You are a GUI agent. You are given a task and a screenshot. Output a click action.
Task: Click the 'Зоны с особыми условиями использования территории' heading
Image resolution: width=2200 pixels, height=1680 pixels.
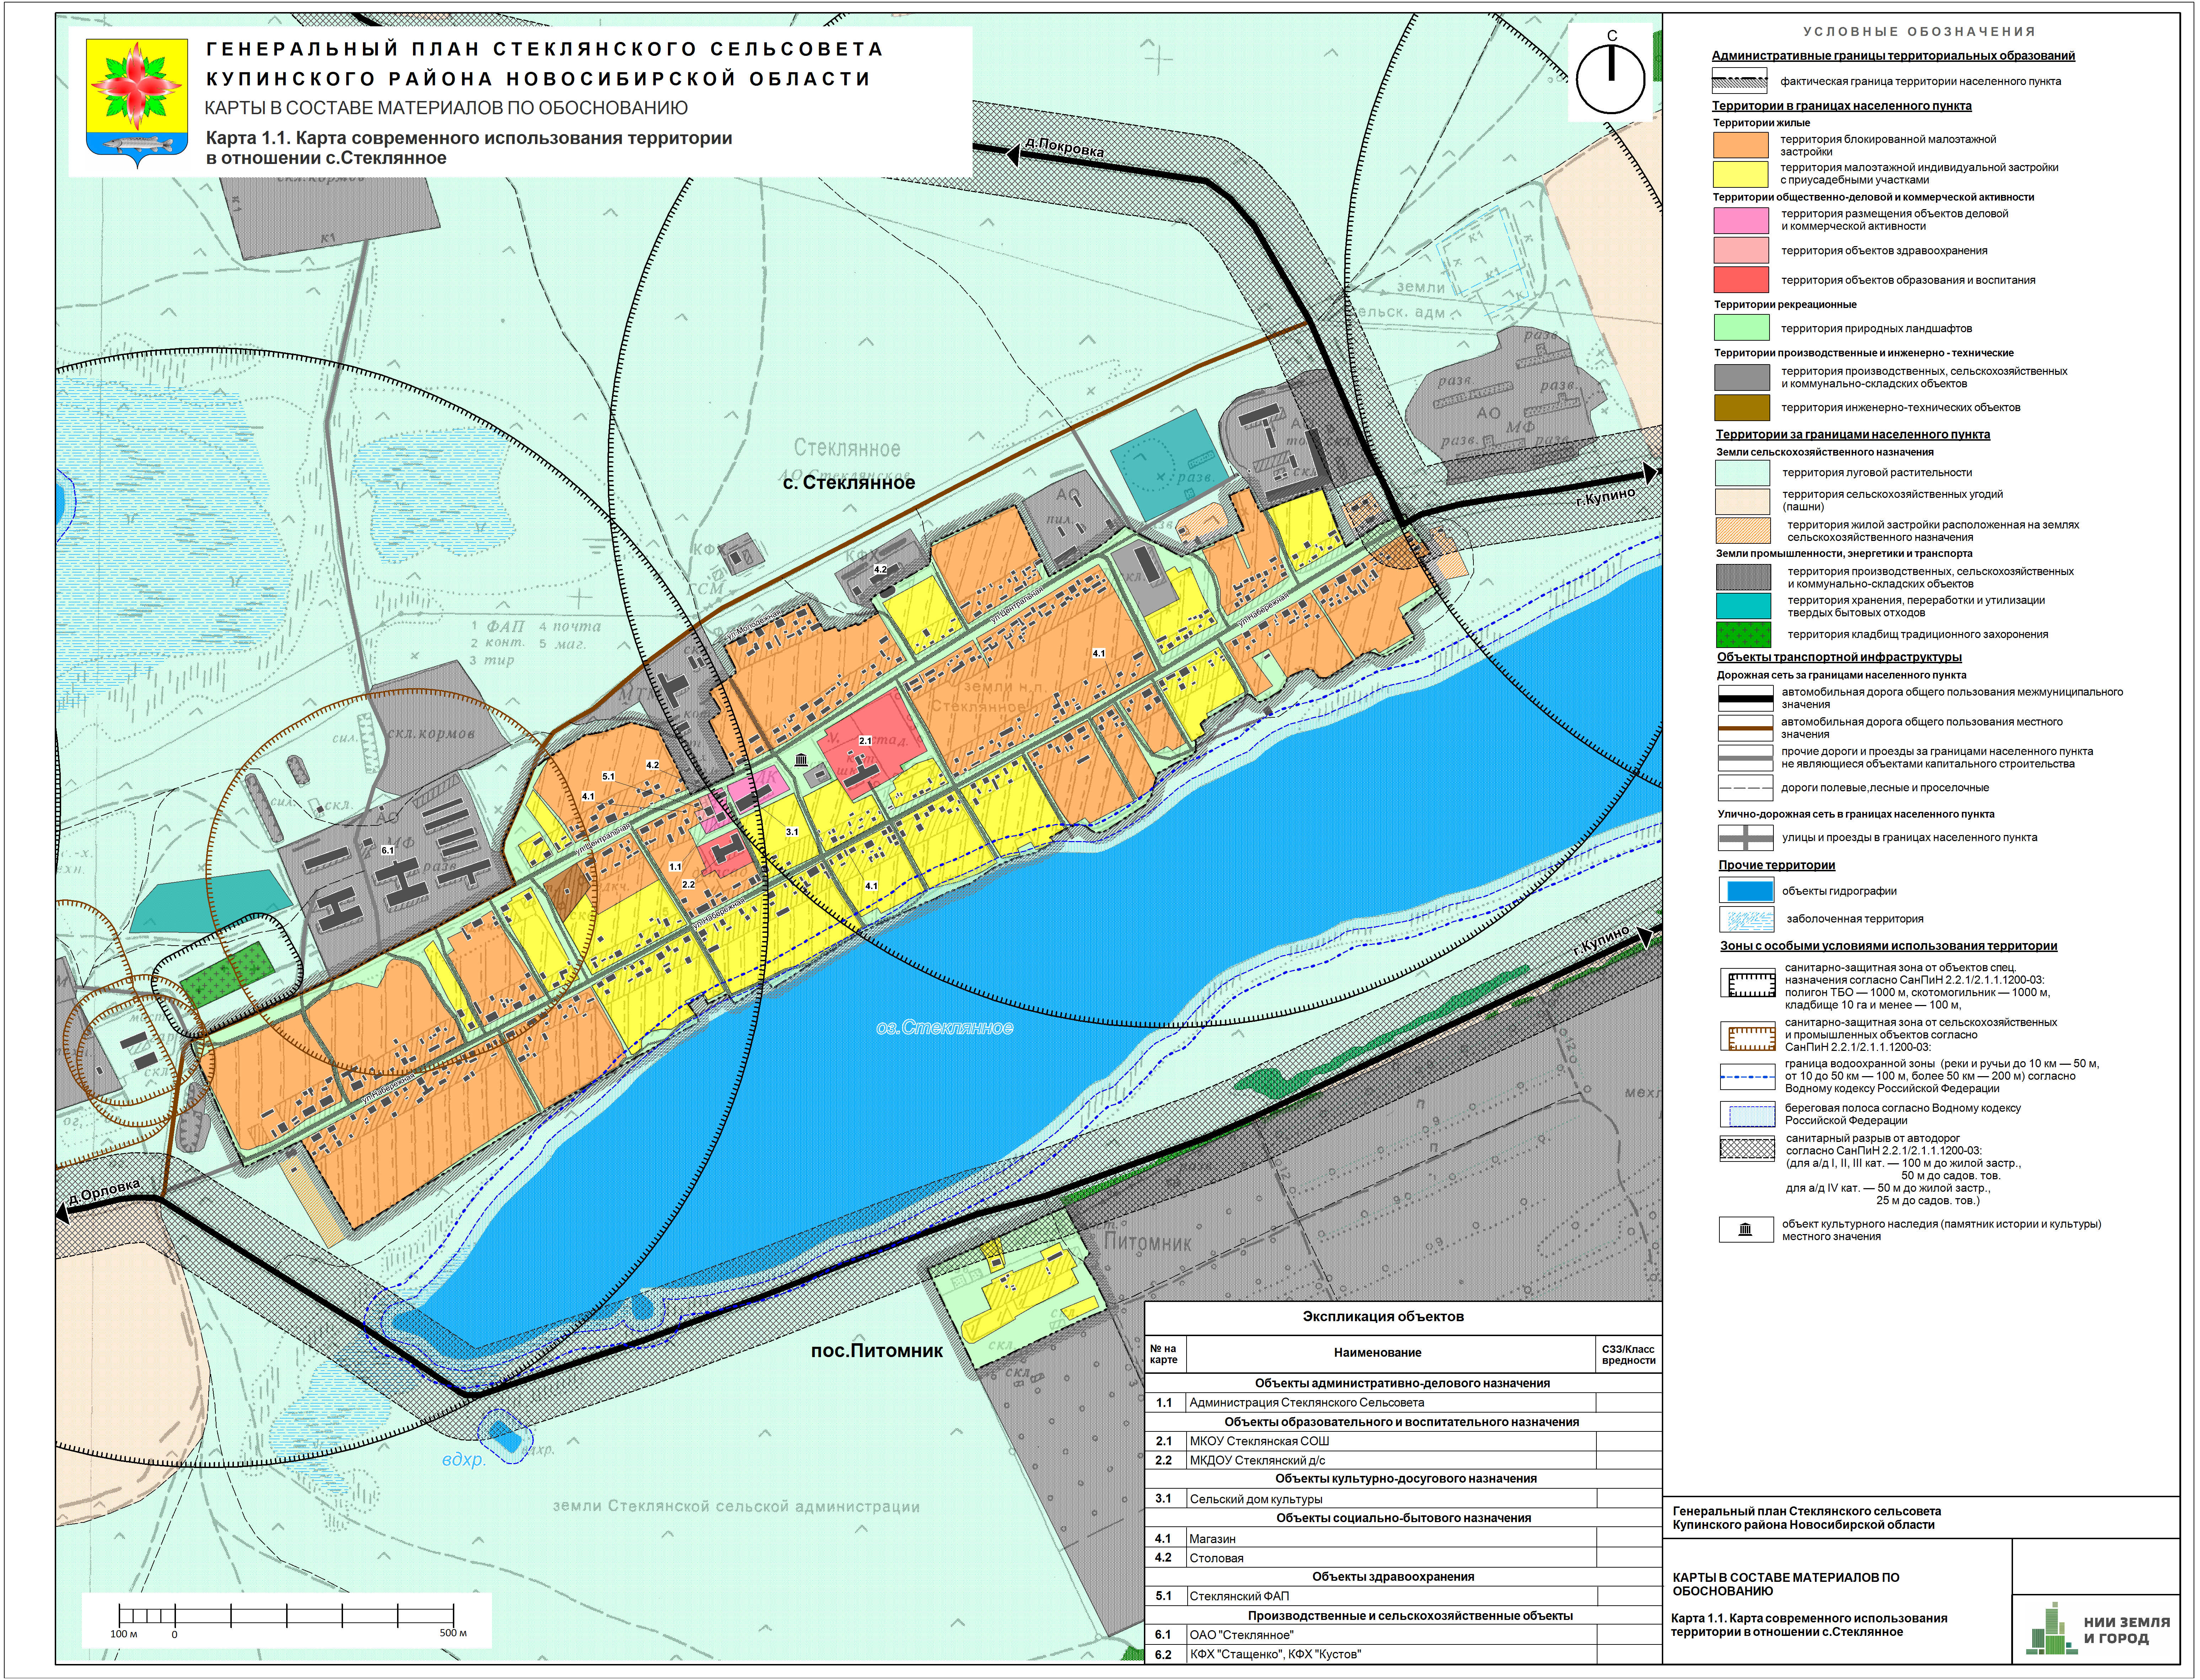pos(1888,946)
